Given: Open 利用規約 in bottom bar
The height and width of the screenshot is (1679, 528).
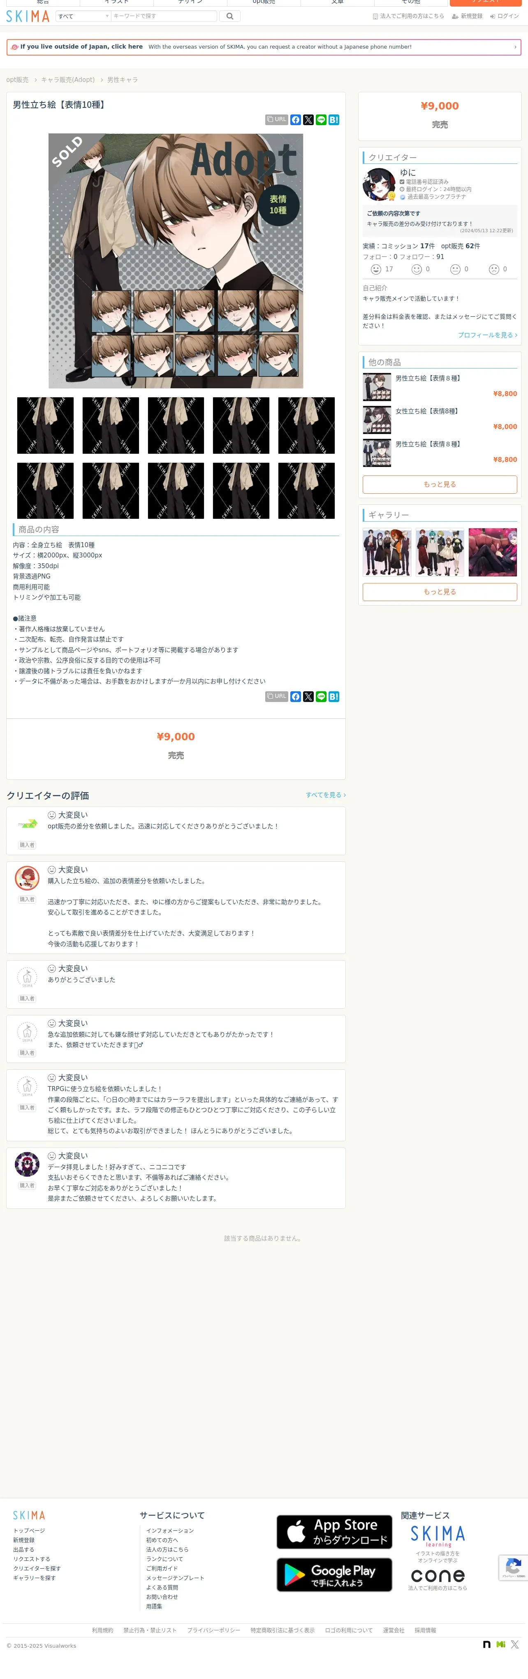Looking at the screenshot, I should click(x=102, y=1630).
